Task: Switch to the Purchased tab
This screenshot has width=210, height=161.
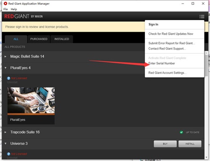Action: [x=39, y=39]
